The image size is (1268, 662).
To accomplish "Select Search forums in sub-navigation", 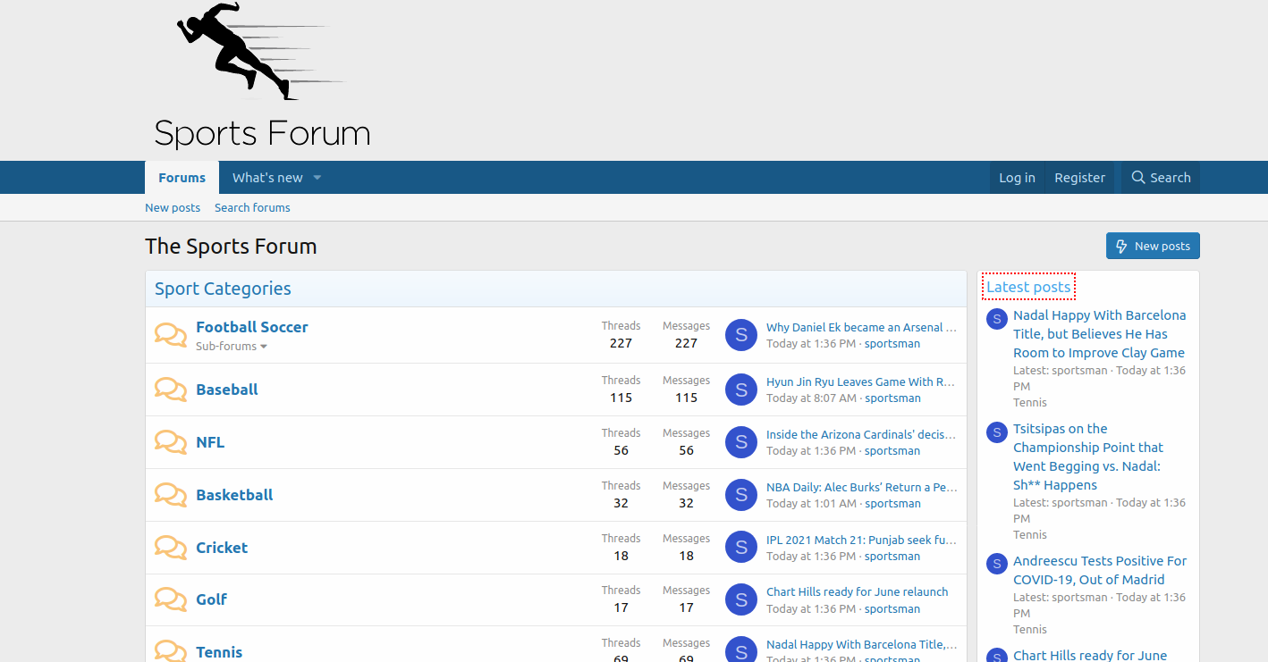I will (252, 207).
